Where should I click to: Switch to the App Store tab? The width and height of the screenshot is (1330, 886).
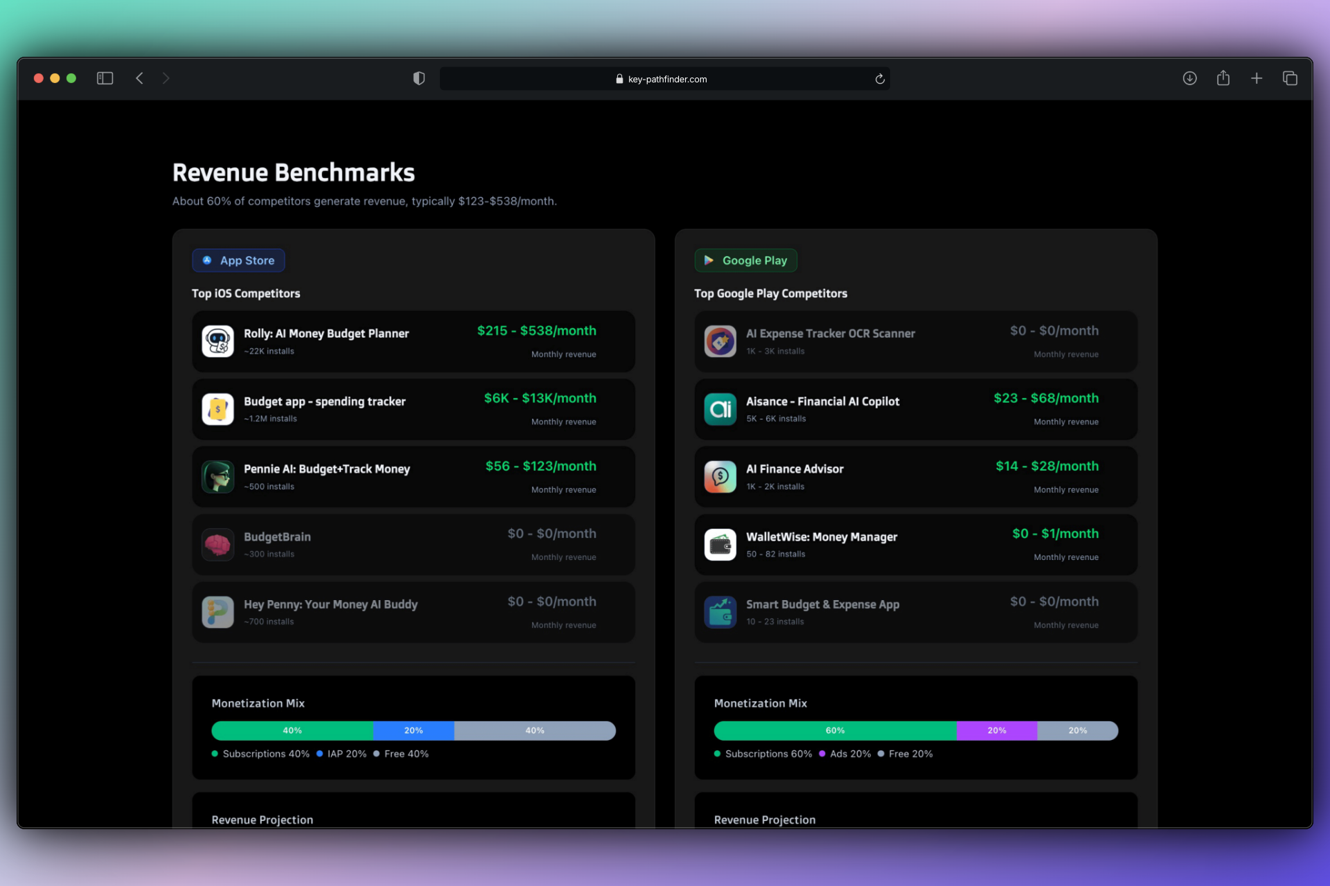pos(238,260)
